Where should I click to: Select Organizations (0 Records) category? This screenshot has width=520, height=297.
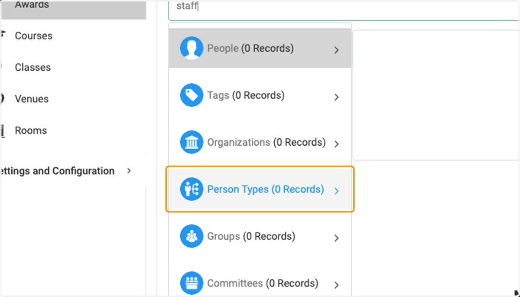[260, 142]
